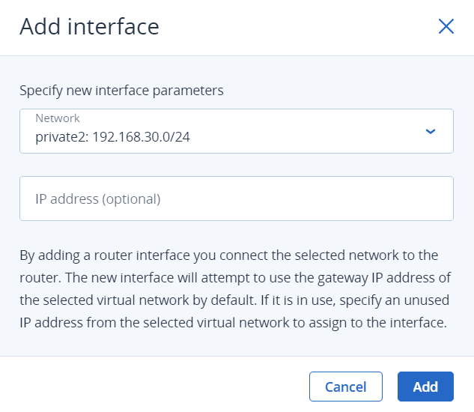Select the private2: 192.168.30.0/24 network value
Image resolution: width=474 pixels, height=412 pixels.
pyautogui.click(x=112, y=137)
